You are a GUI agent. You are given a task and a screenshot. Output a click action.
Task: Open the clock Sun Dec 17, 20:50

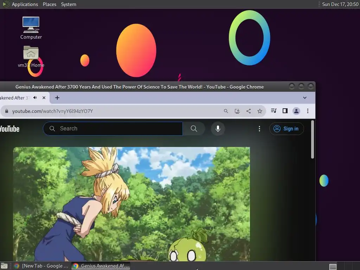pyautogui.click(x=340, y=4)
